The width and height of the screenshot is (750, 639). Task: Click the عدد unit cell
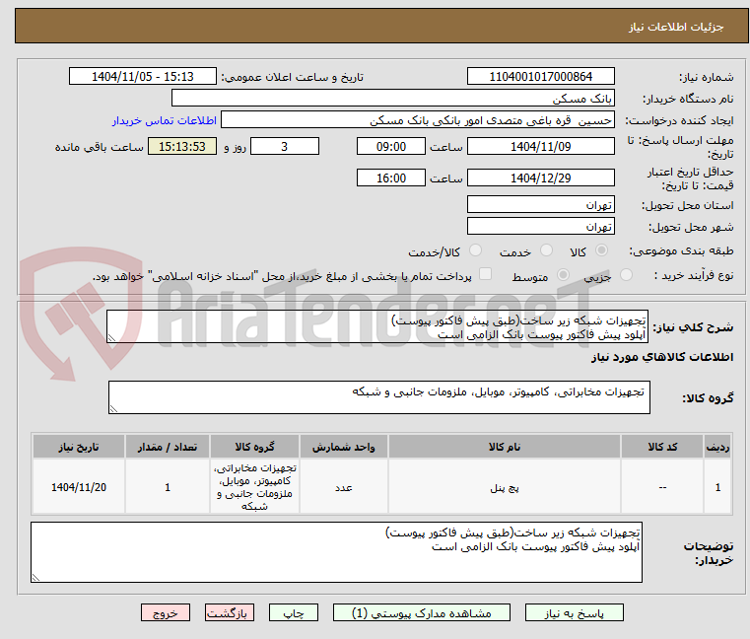(343, 487)
